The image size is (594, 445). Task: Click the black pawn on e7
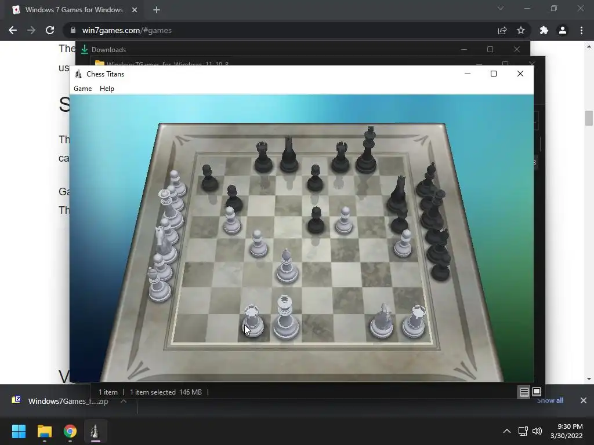(x=315, y=178)
